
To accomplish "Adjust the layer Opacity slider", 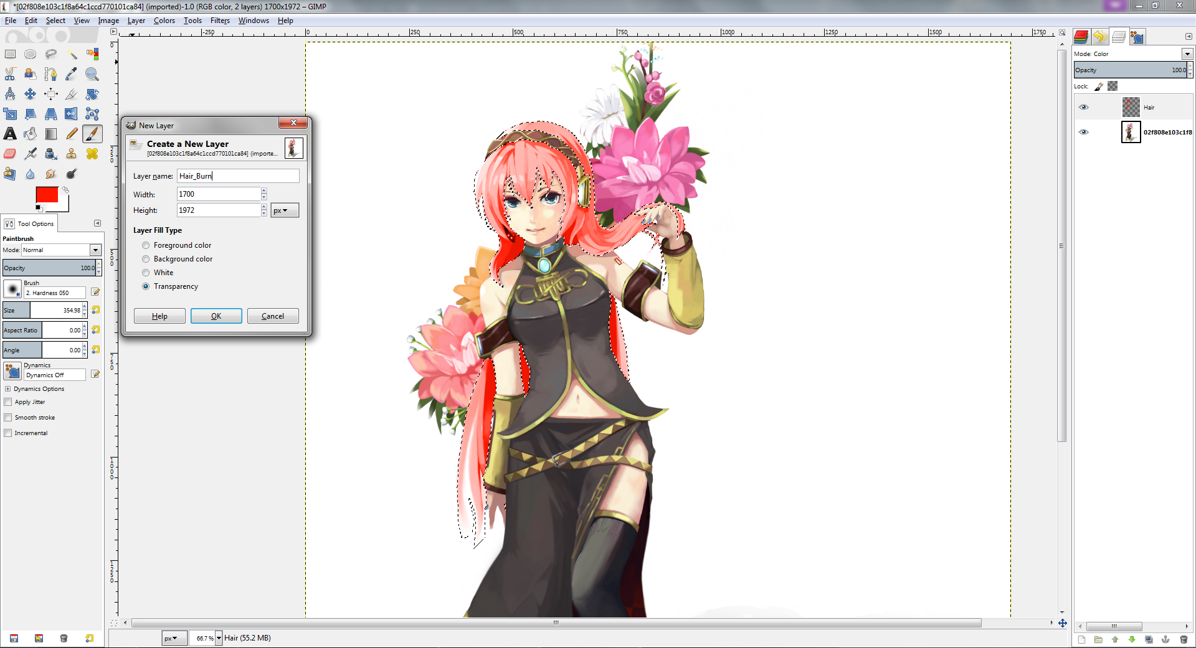I will pyautogui.click(x=1131, y=70).
